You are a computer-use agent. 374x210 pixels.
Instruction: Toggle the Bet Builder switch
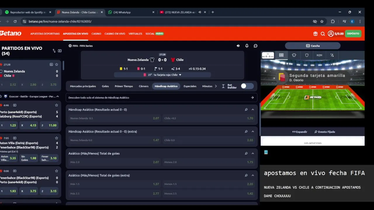pos(247,86)
